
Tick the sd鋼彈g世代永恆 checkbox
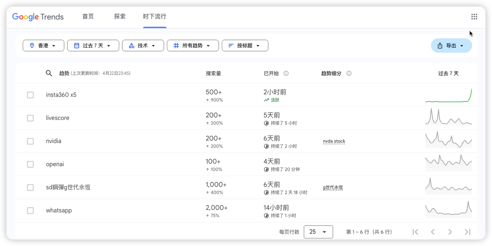click(30, 187)
